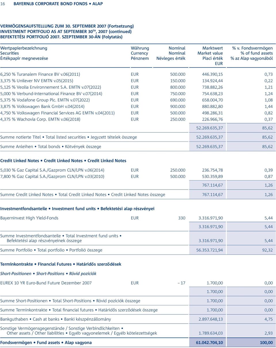
Task: Select the value 658.004,70
Action: (x=212, y=100)
